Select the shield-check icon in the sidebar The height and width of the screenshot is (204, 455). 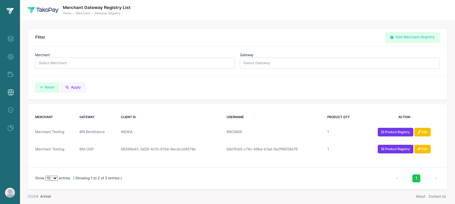[10, 110]
